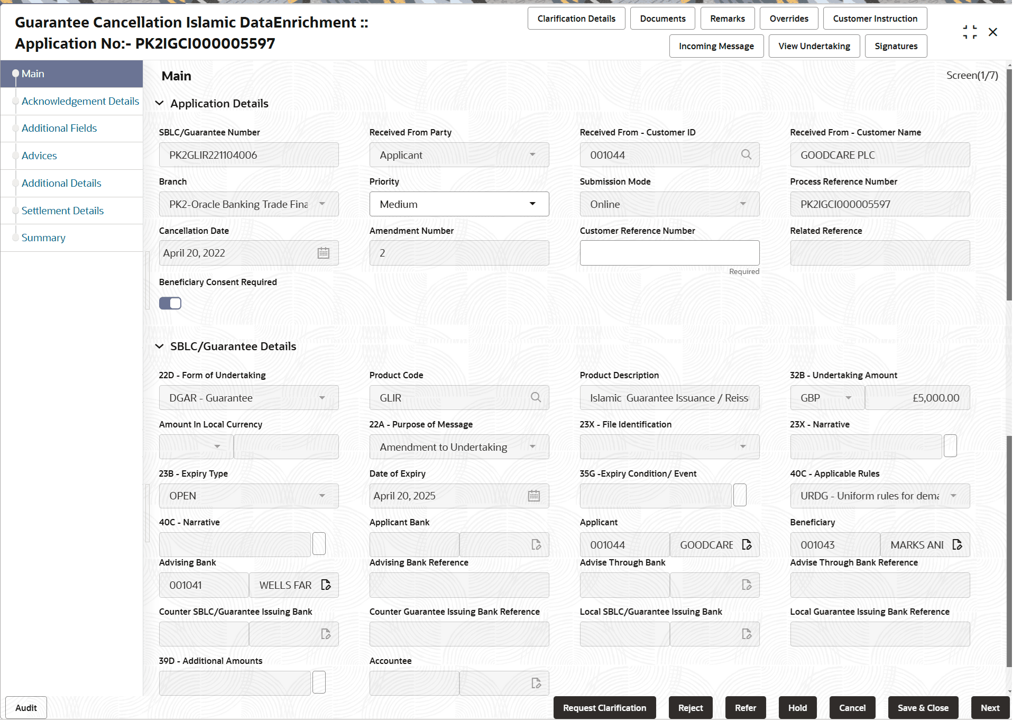Open Accountee party lookup icon

click(x=536, y=683)
